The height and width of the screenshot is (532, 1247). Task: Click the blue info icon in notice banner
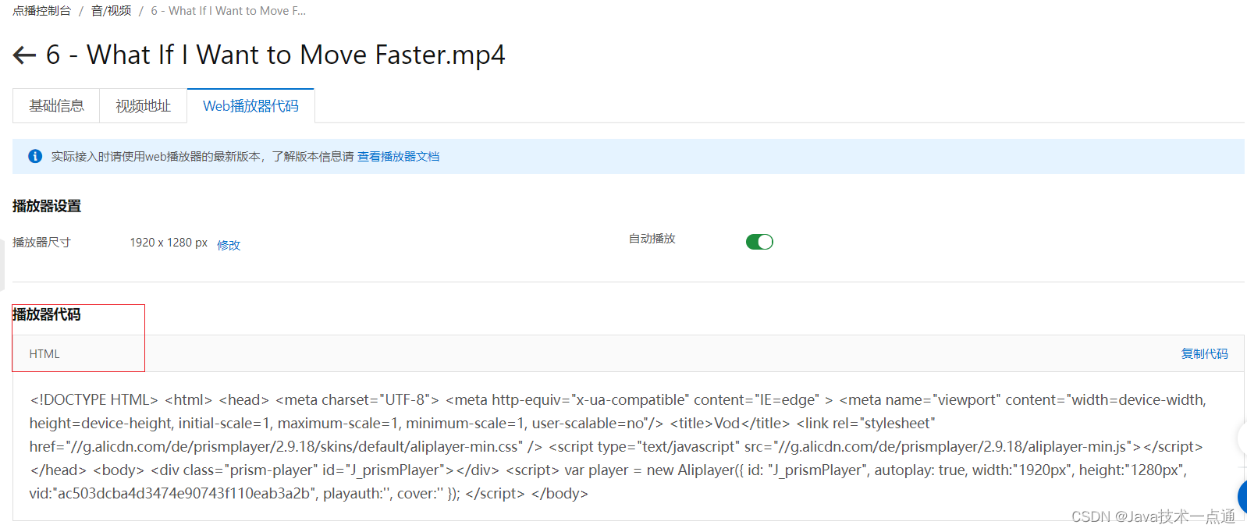click(35, 156)
